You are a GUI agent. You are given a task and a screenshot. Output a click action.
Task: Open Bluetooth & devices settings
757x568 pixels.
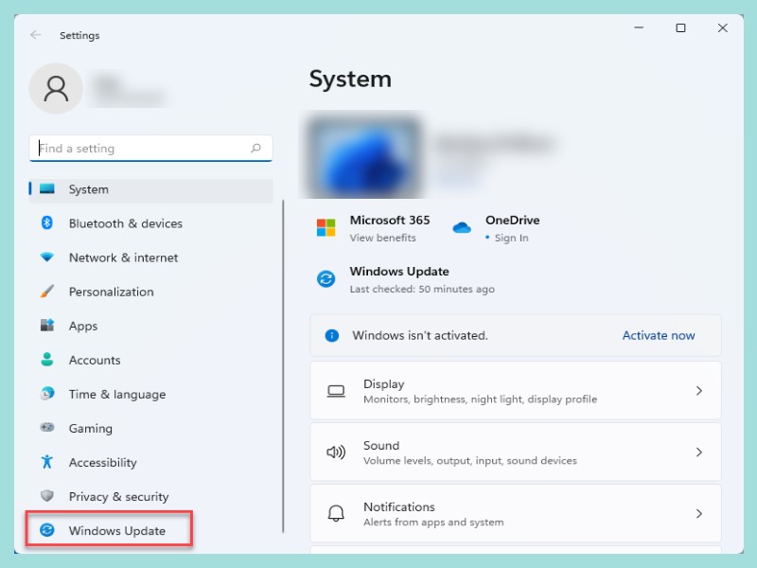126,223
